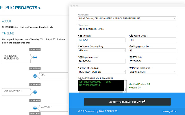Click the CUSCAR United Nations description text

28,27
